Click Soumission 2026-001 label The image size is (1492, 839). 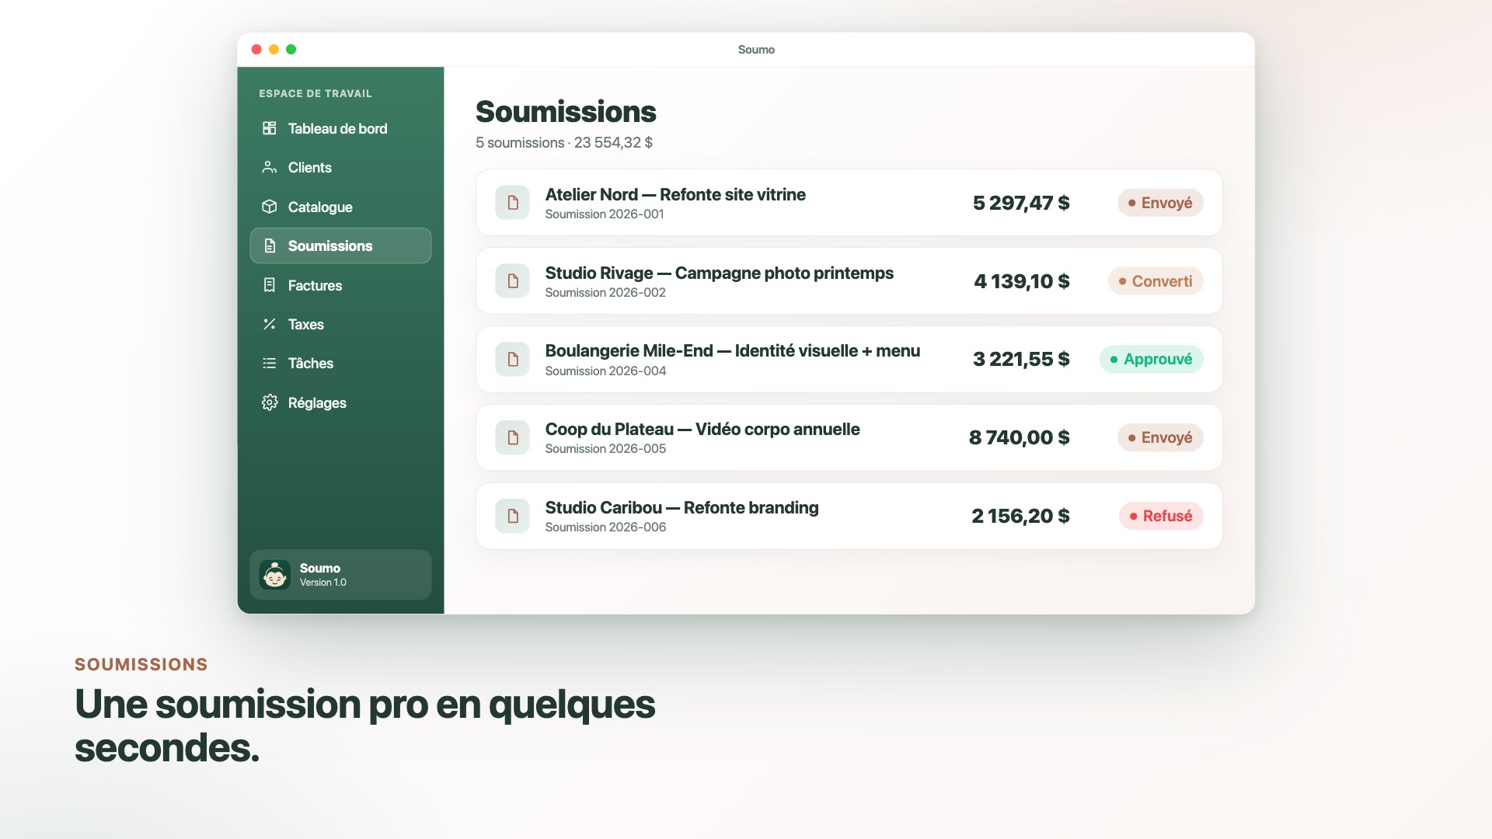605,214
